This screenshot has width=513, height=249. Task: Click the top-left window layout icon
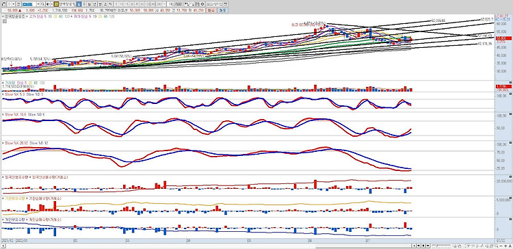(x=3, y=4)
